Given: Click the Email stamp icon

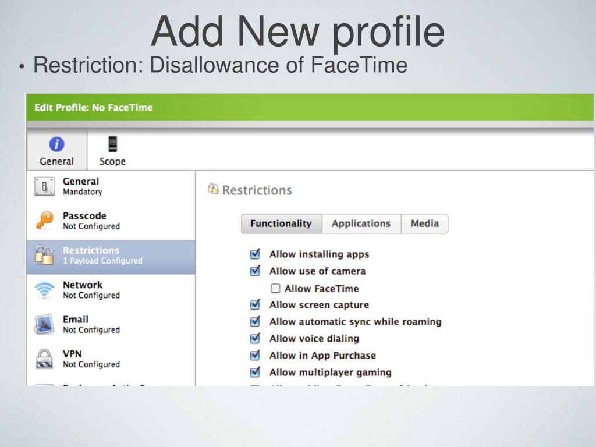Looking at the screenshot, I should point(44,324).
